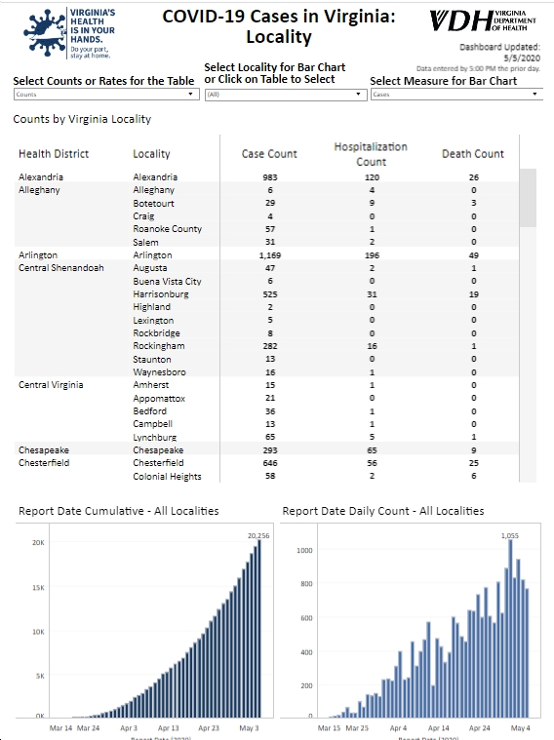This screenshot has height=740, width=554.
Task: Click the Health District column header
Action: (x=54, y=154)
